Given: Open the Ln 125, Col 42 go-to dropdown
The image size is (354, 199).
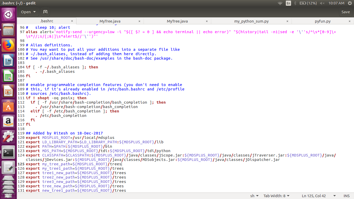Looking at the screenshot, I should coord(314,196).
